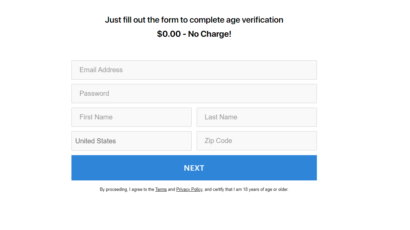View the underlined Terms agreement
Image resolution: width=410 pixels, height=230 pixels.
coord(161,190)
